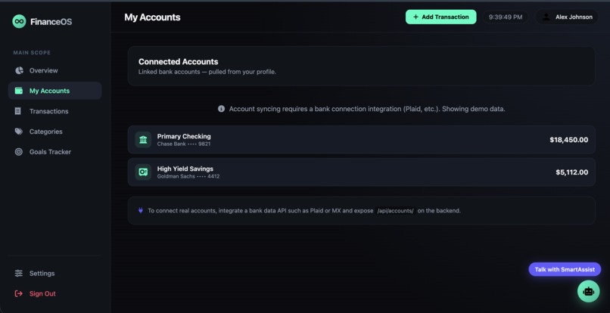Screen dimensions: 610x313
Task: Click Goldman Sachs •••• 4412 text
Action: (x=188, y=176)
